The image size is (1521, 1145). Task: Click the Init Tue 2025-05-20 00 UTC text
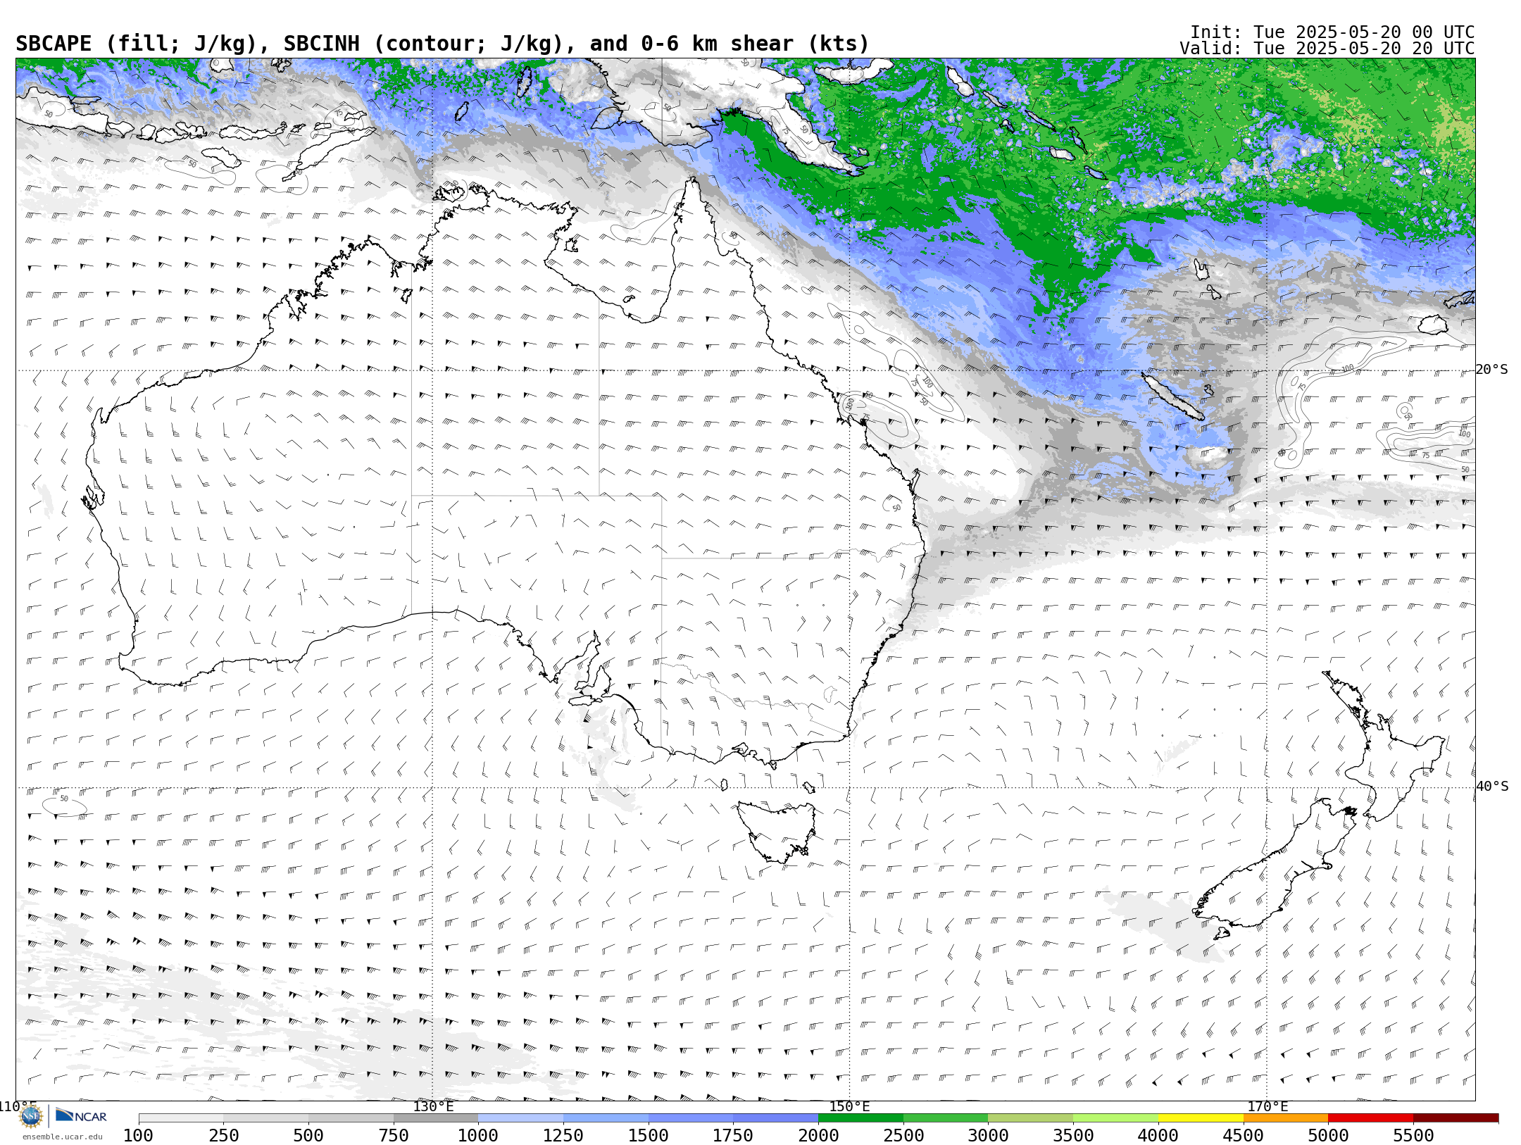(x=1332, y=32)
